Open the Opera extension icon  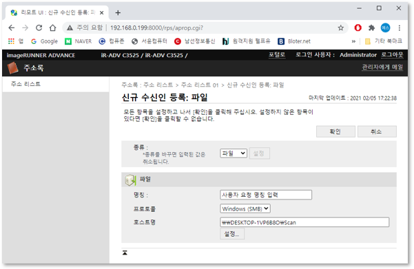pyautogui.click(x=358, y=28)
